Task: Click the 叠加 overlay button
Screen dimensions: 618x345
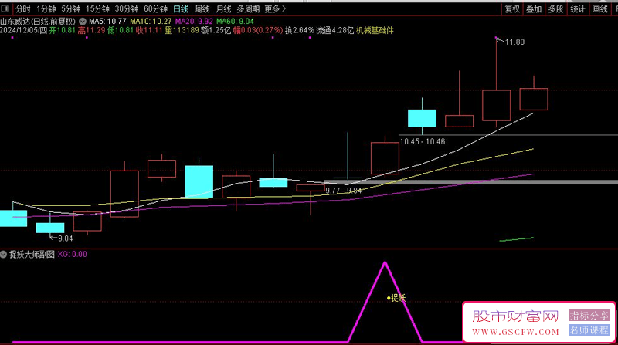Action: 534,8
